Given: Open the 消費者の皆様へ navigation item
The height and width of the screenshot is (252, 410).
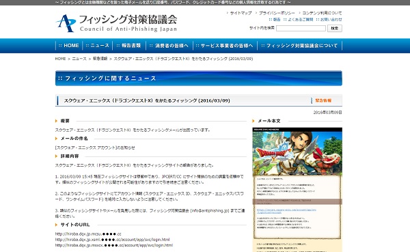Looking at the screenshot, I should (x=169, y=46).
